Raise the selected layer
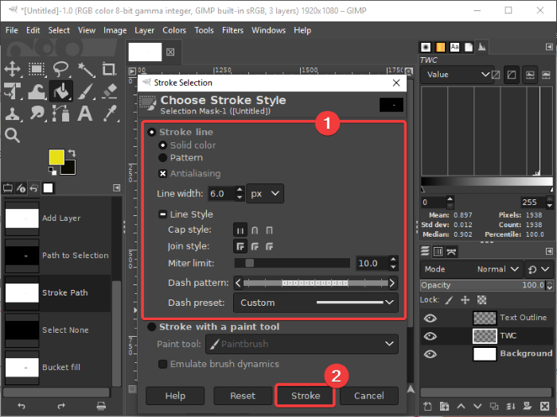This screenshot has height=417, width=557. [x=461, y=406]
